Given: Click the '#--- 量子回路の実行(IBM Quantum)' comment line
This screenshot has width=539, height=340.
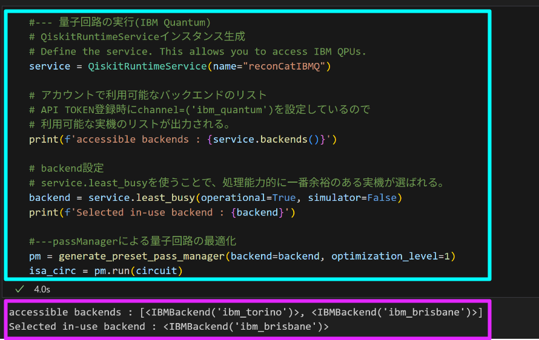Looking at the screenshot, I should coord(120,22).
